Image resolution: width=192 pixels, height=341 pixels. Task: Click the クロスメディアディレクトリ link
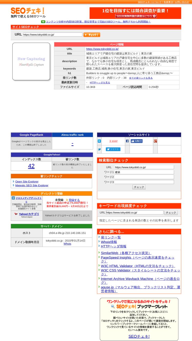click(x=28, y=200)
